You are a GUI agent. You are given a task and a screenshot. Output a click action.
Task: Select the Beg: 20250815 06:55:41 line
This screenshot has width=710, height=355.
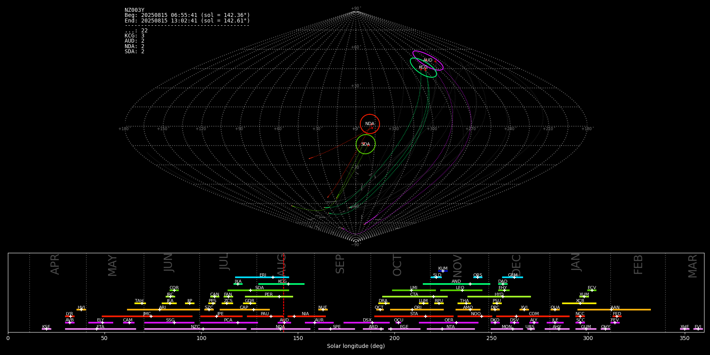(187, 15)
